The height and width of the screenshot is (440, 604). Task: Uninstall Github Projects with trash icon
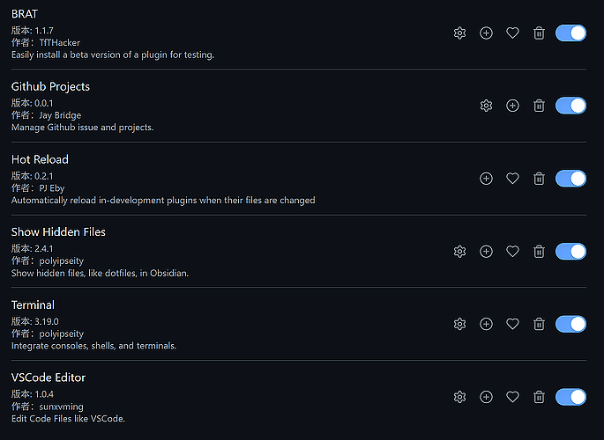pos(539,106)
